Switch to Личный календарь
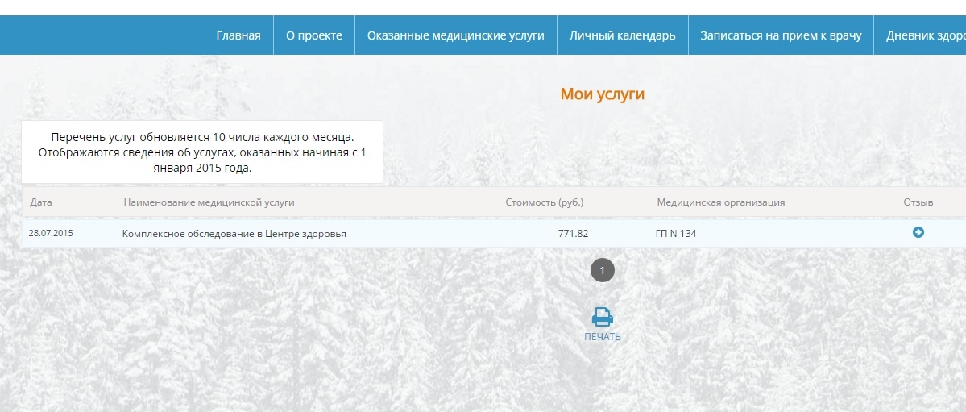966x412 pixels. 622,35
